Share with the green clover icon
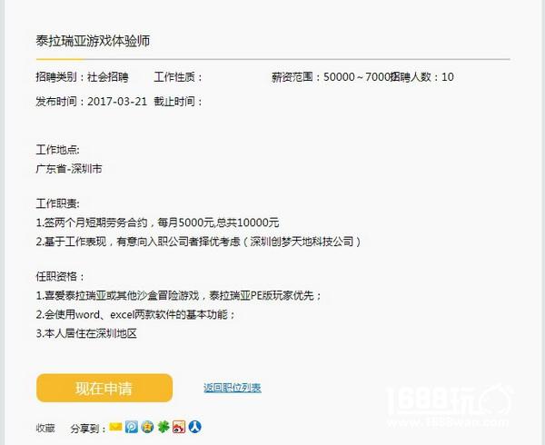This screenshot has height=445, width=545. tap(163, 427)
